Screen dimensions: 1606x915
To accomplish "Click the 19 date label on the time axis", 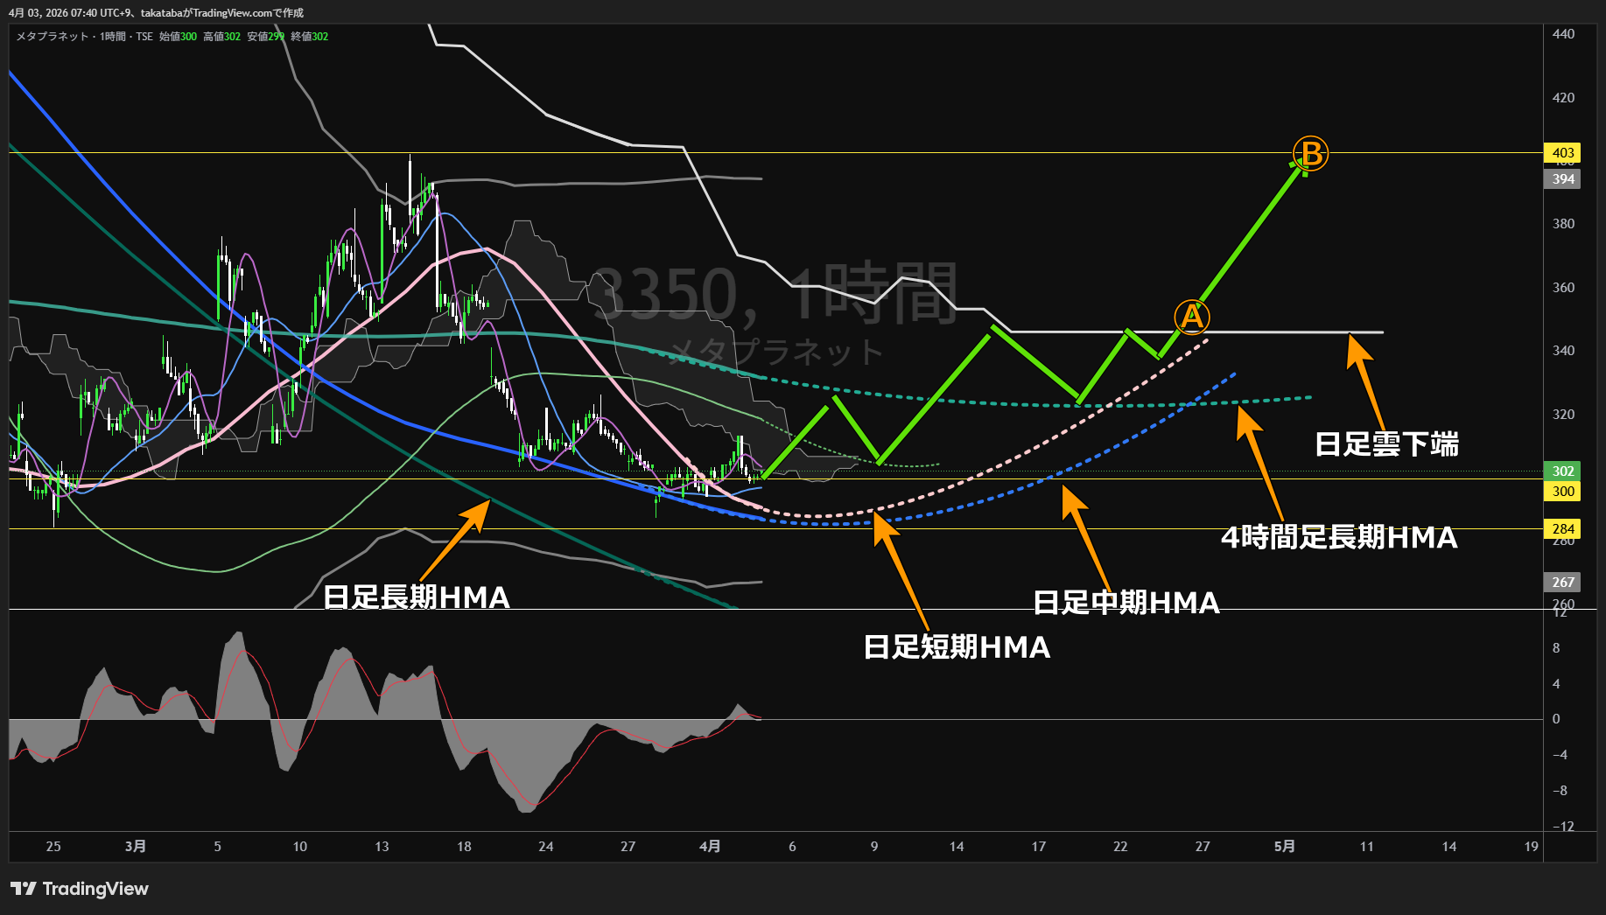I will [x=1531, y=847].
